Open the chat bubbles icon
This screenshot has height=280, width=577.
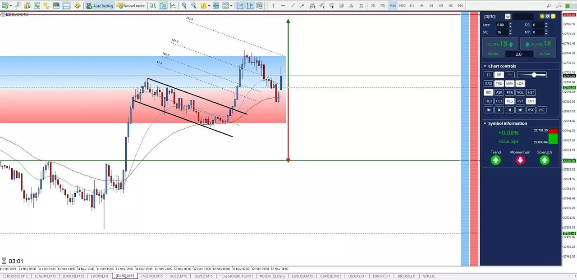coord(559,6)
